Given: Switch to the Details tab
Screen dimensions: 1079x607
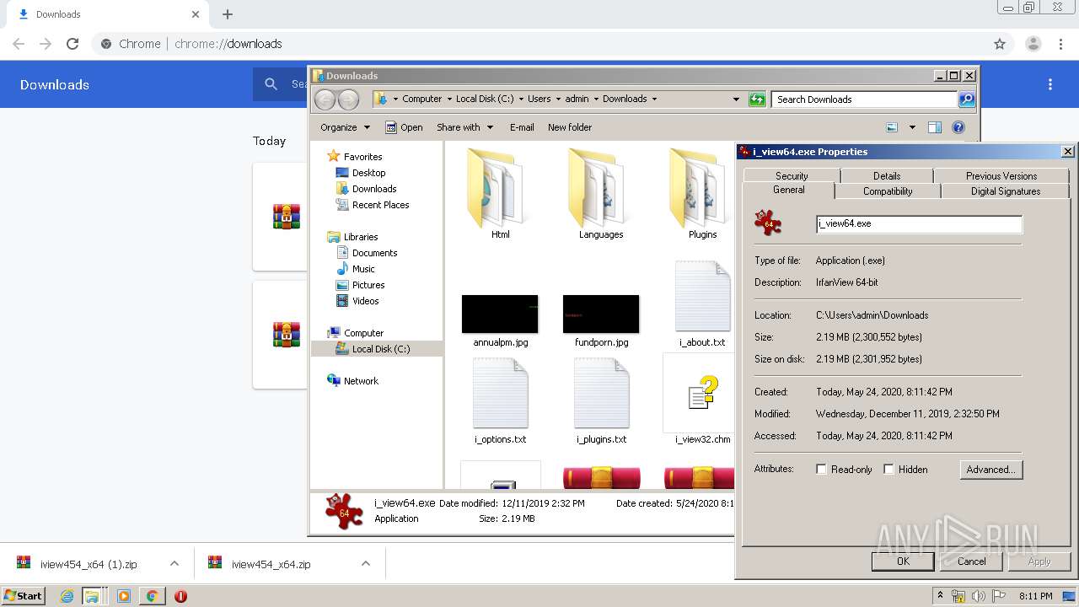Looking at the screenshot, I should [x=887, y=175].
